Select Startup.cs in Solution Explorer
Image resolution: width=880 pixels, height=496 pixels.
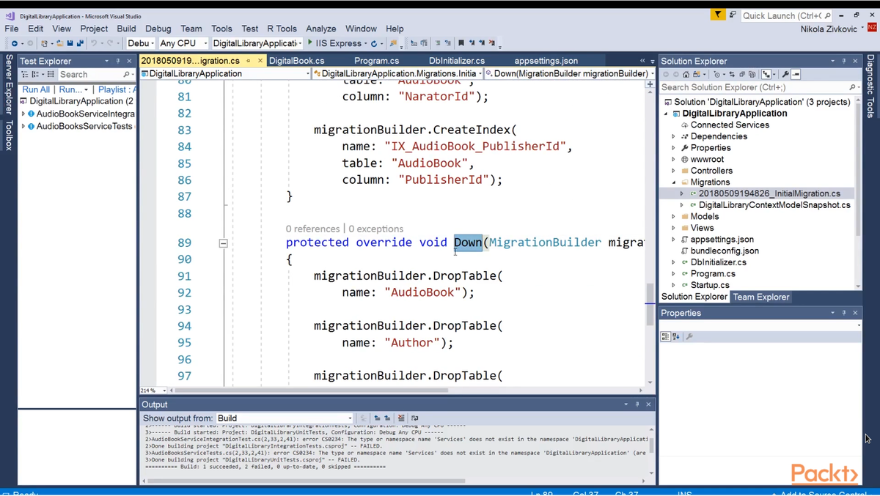click(x=710, y=285)
